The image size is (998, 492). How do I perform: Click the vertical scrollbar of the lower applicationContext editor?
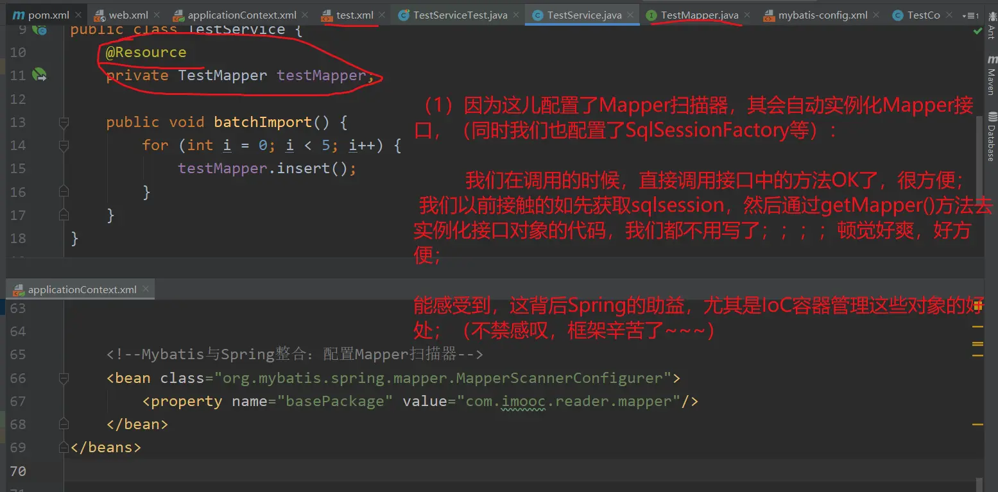[x=979, y=484]
